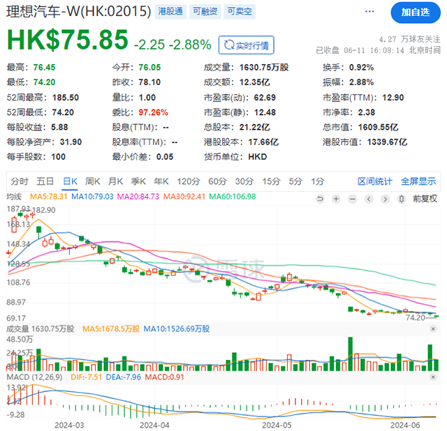
Task: Switch to the 月K chart tab
Action: [x=115, y=181]
